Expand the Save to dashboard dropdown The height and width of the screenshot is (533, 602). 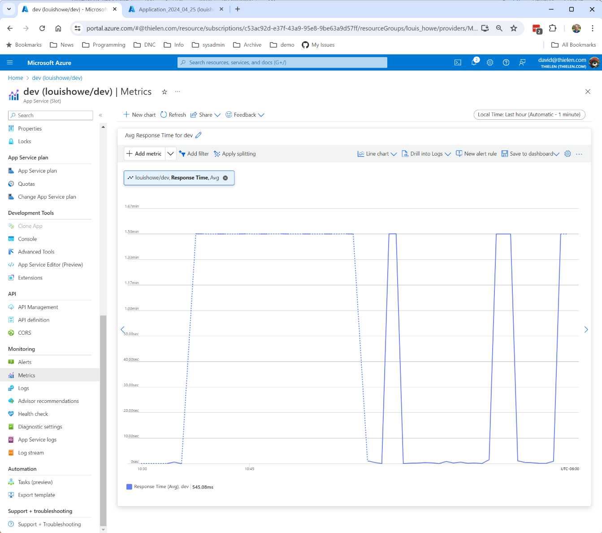coord(557,153)
